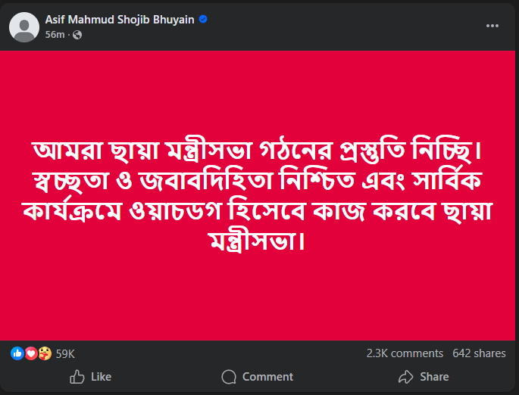Click the blue like reaction emoji
Viewport: 519px width, 395px height.
click(17, 353)
